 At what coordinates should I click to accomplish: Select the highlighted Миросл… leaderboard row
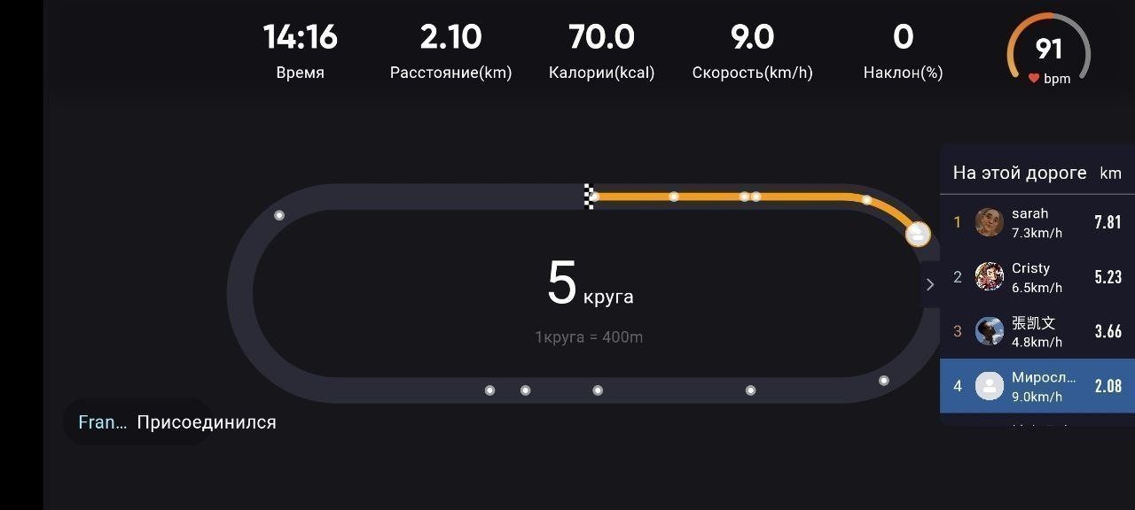coord(1037,386)
